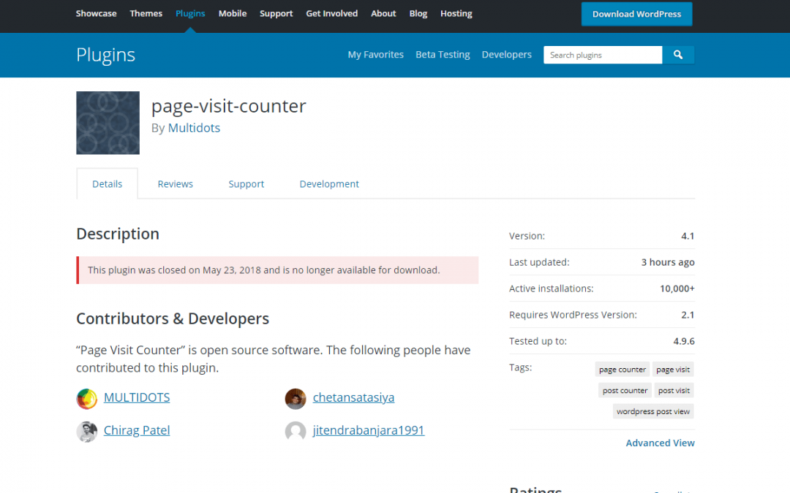The image size is (790, 493).
Task: Open the page-visit-counter plugin icon image
Action: click(108, 123)
